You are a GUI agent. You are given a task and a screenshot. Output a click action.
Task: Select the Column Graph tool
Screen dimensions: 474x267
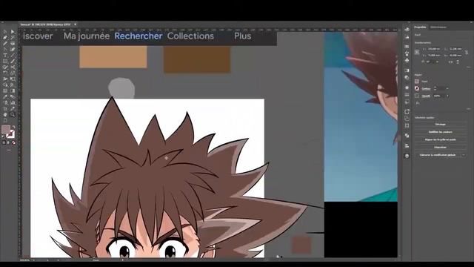[13, 102]
